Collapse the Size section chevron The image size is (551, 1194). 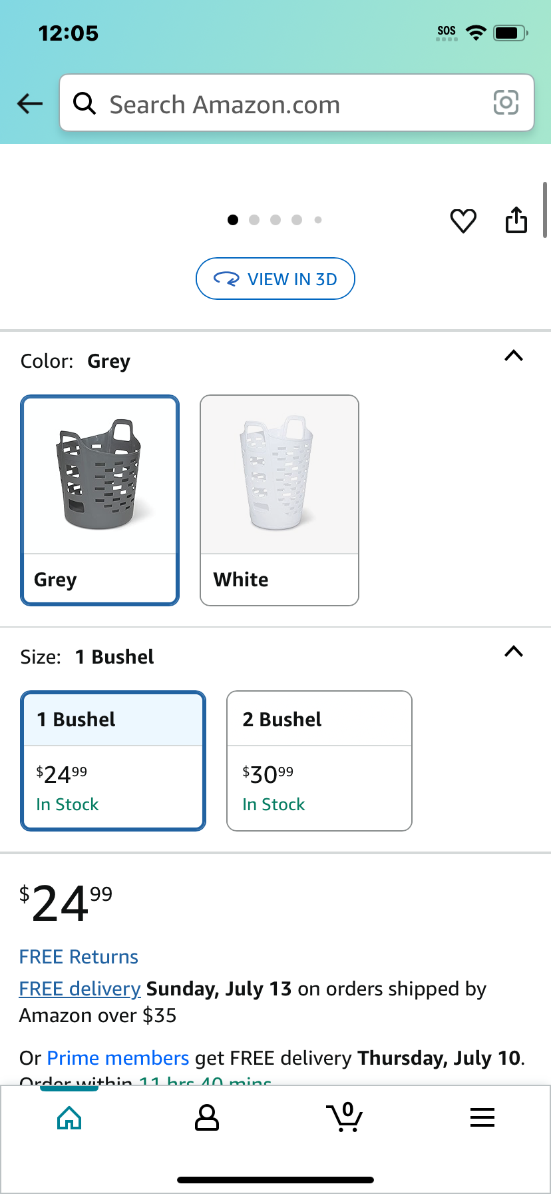tap(514, 652)
